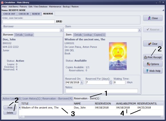
Task: Click the panel collapse arrow near status
Action: pyautogui.click(x=163, y=10)
